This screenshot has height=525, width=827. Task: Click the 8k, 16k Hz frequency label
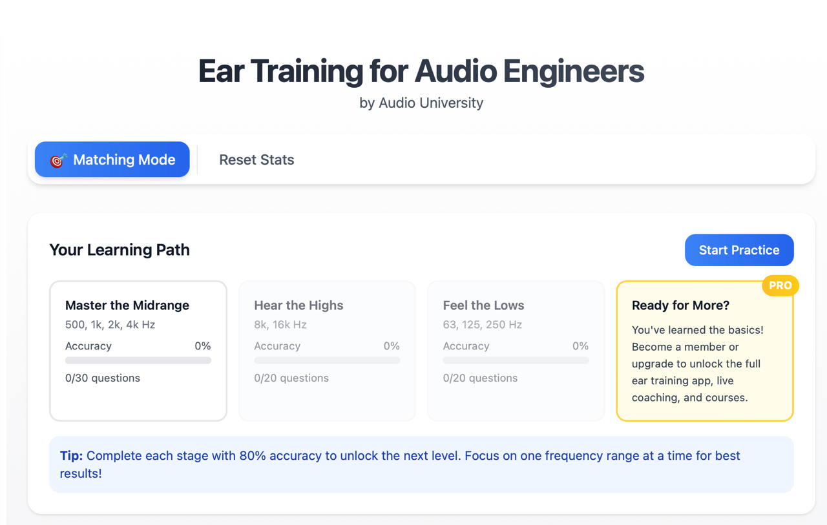coord(280,325)
